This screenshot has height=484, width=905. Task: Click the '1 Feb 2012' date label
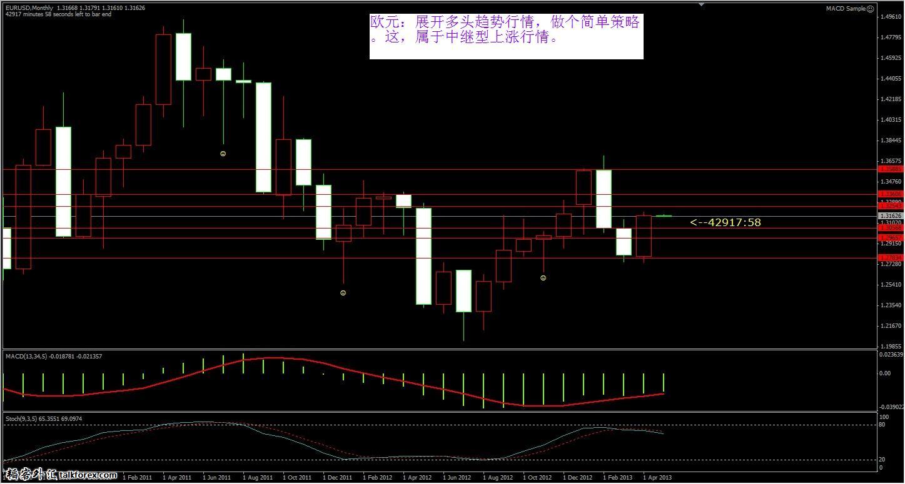click(x=378, y=477)
